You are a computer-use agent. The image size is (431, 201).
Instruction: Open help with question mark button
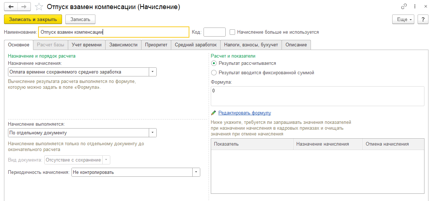point(423,19)
